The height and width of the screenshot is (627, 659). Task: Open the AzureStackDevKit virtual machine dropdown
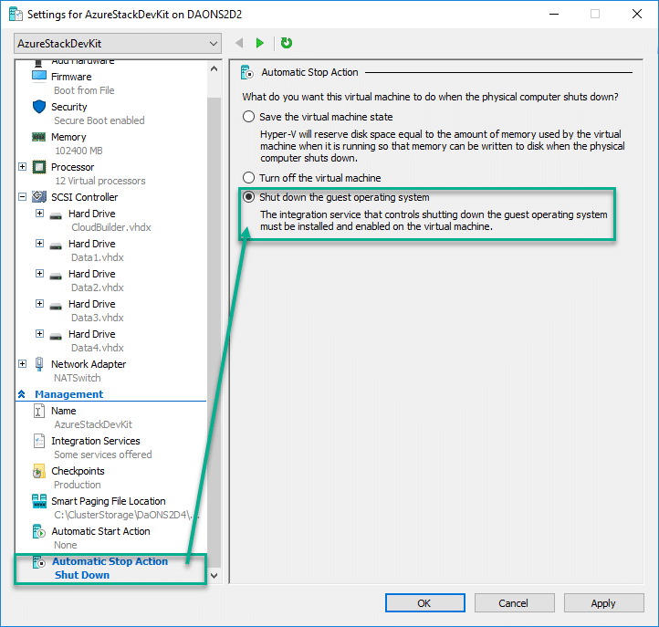117,43
